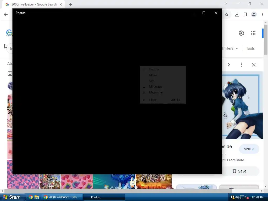Open the Disney collage thumbnail
The image size is (268, 201).
pyautogui.click(x=50, y=181)
